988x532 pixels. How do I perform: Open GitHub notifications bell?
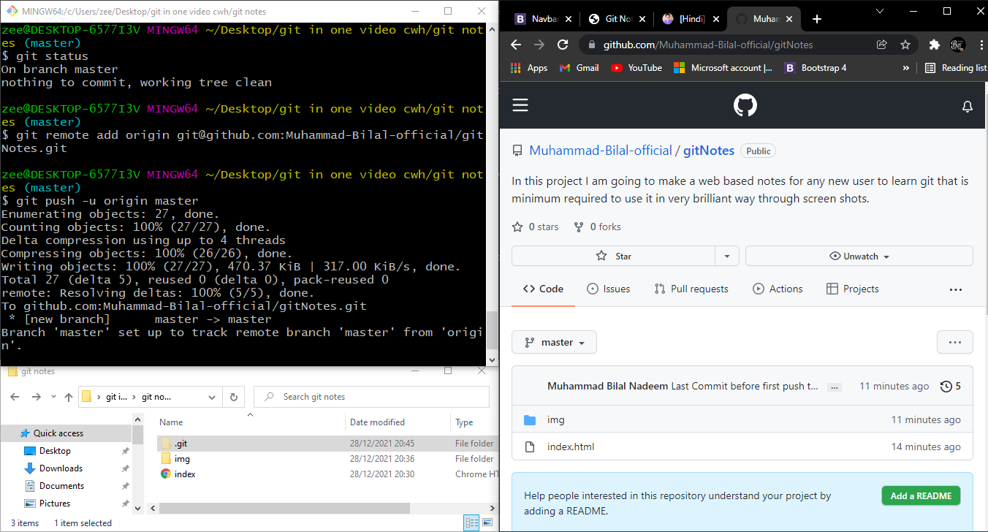pos(968,107)
